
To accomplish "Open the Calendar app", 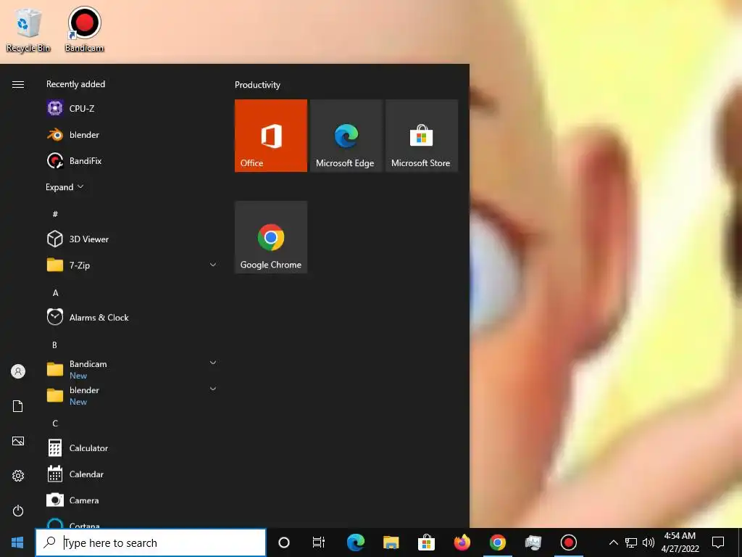I will tap(131, 474).
